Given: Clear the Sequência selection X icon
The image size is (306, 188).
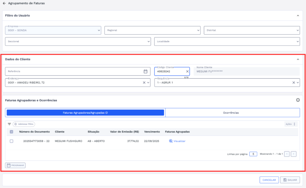Looking at the screenshot, I should click(293, 82).
